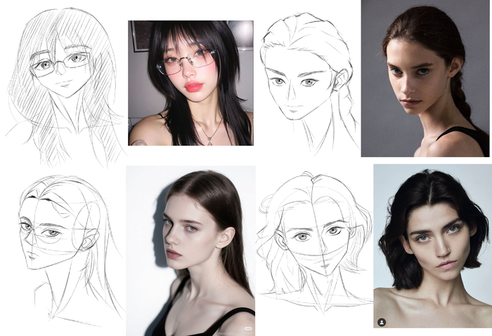This screenshot has height=336, width=492.
Task: Click the small white badge on bottom-left photo
Action: pyautogui.click(x=247, y=328)
